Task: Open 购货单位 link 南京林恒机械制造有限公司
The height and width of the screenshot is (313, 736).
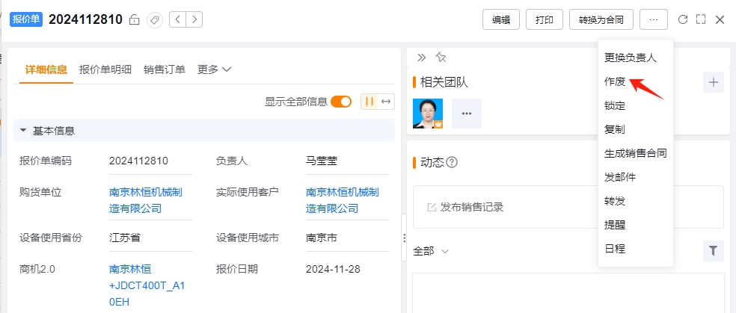Action: click(x=146, y=200)
